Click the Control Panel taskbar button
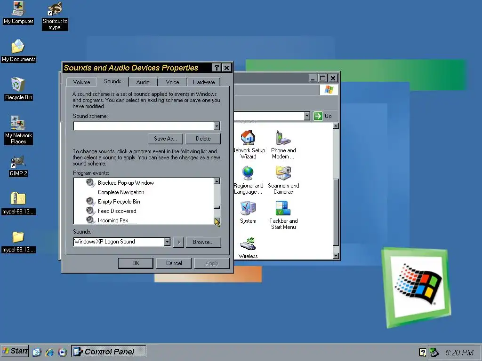The image size is (482, 361). coord(109,352)
